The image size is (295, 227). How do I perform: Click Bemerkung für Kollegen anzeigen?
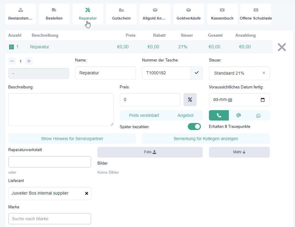[206, 139]
